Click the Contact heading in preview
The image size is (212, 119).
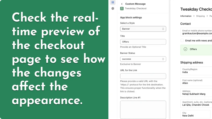tap(185, 24)
